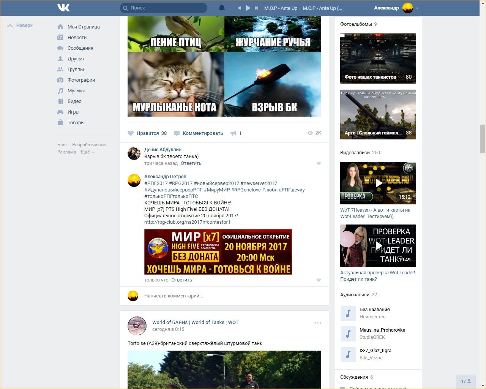The image size is (486, 389).
Task: Click the Музыка note icon
Action: [60, 90]
